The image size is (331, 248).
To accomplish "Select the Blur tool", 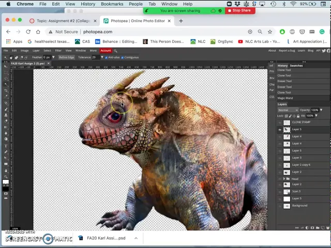I will point(6,133).
